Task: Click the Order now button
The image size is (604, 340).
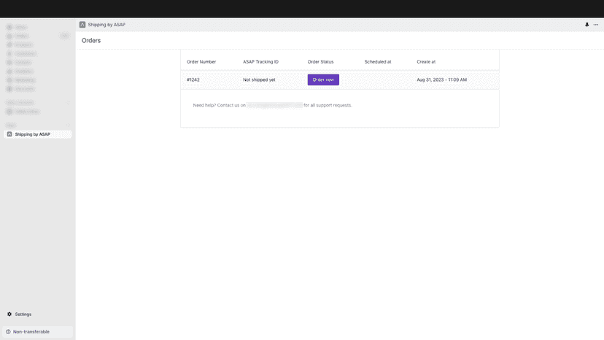Action: pyautogui.click(x=323, y=80)
